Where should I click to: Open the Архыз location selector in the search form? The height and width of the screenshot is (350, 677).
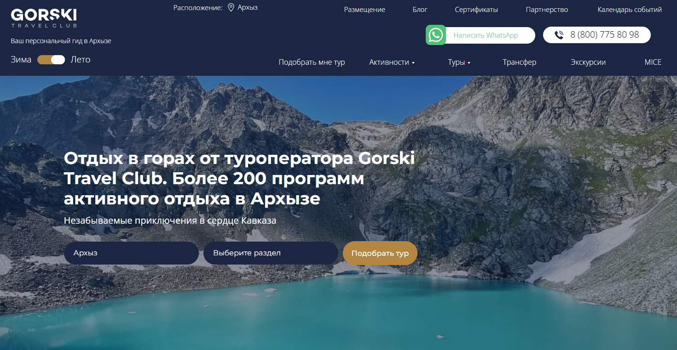click(131, 253)
